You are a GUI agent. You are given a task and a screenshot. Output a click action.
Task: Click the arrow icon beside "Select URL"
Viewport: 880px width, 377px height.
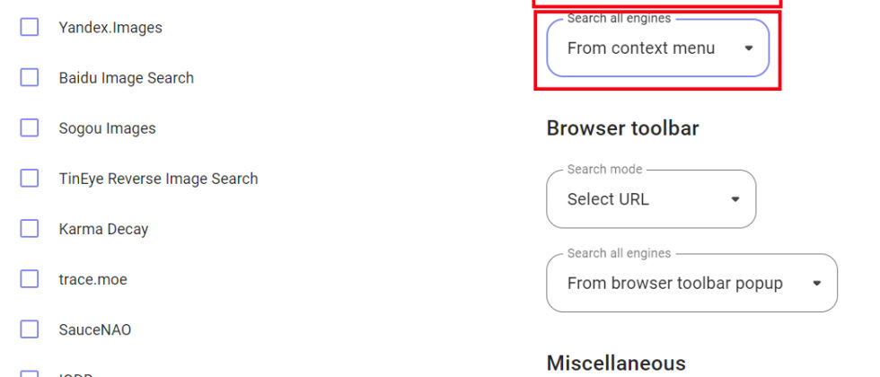[x=735, y=199]
